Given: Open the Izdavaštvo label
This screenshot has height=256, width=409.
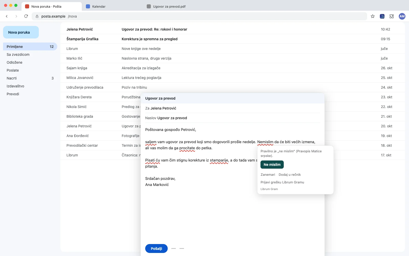Looking at the screenshot, I should pyautogui.click(x=30, y=86).
